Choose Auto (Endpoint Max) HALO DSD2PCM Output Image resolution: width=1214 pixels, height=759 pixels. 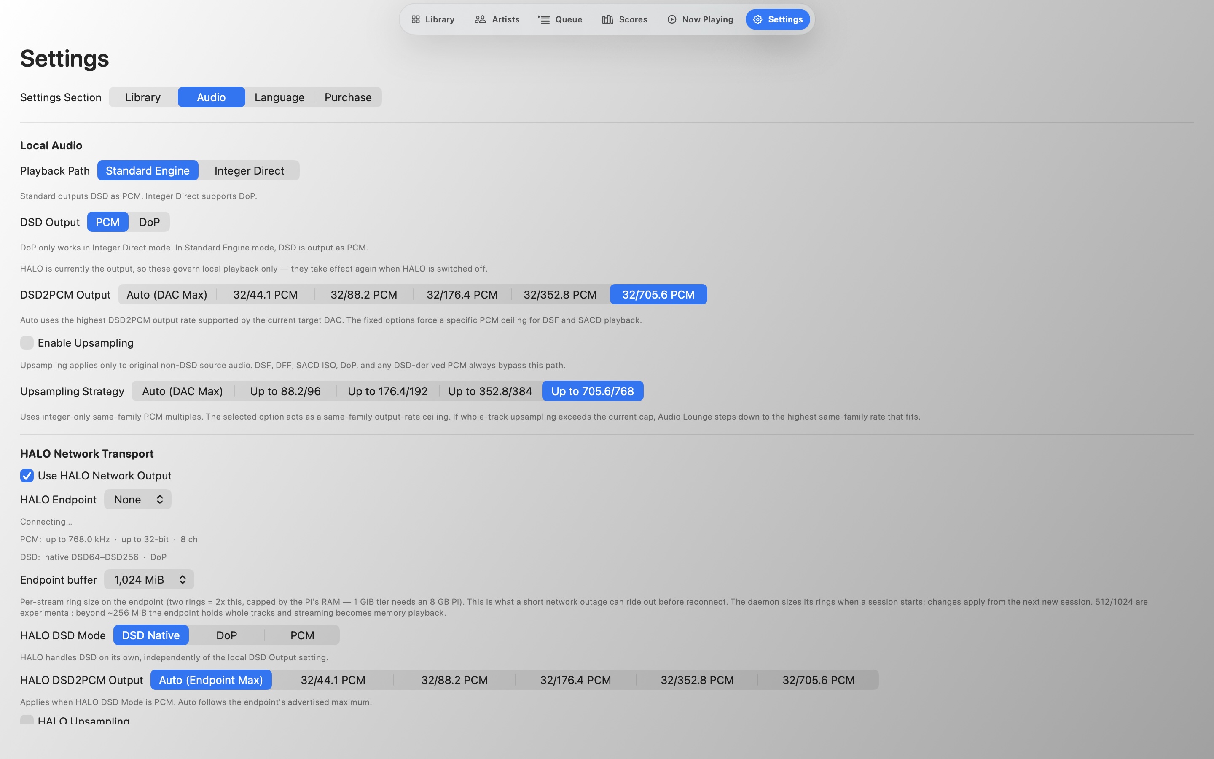[x=211, y=680]
